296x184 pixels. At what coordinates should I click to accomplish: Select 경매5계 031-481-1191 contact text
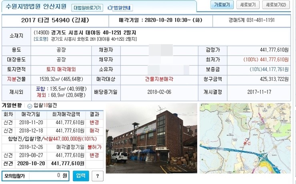(x=252, y=20)
